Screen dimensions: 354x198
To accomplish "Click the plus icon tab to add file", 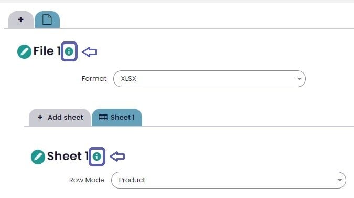I will (x=21, y=19).
